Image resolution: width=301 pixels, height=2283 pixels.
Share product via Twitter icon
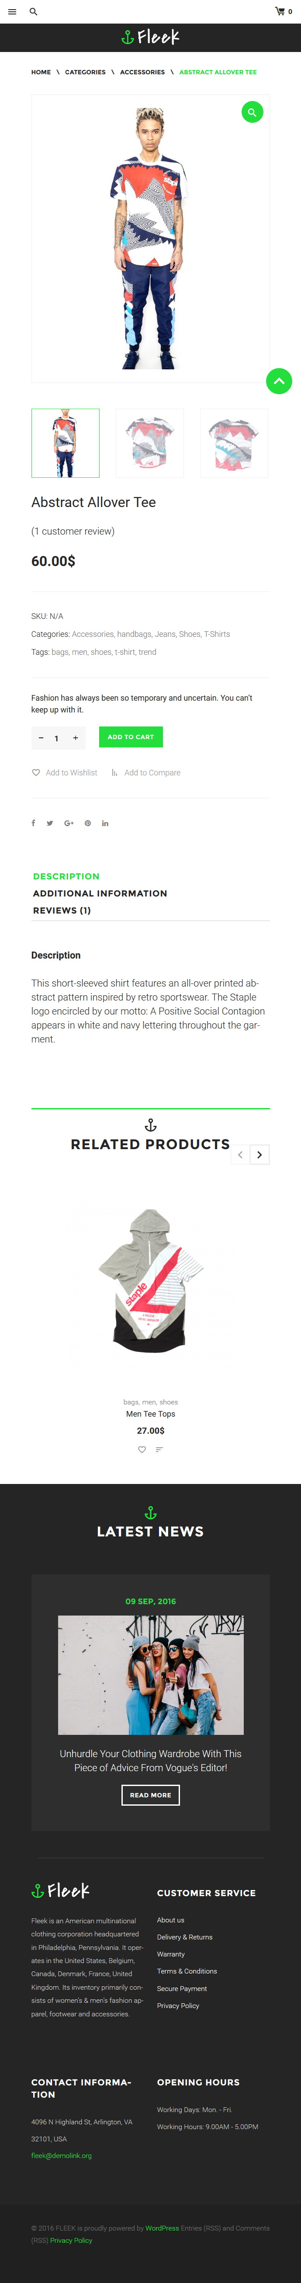49,824
